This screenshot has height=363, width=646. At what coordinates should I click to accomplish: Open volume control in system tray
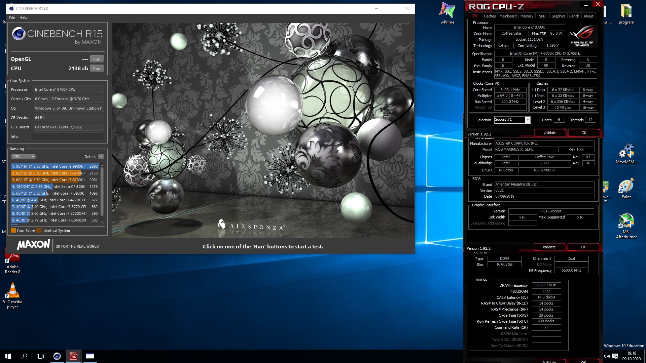[x=607, y=356]
